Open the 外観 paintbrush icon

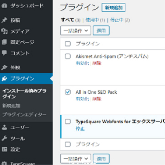[4, 67]
